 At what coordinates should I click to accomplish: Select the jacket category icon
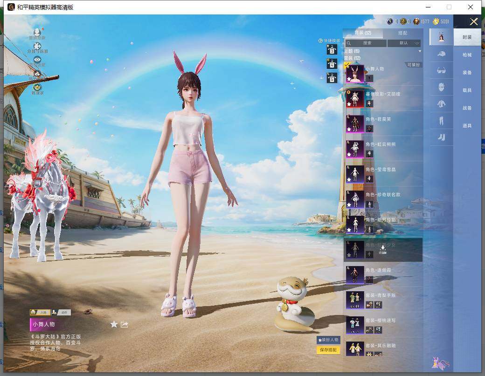[441, 104]
